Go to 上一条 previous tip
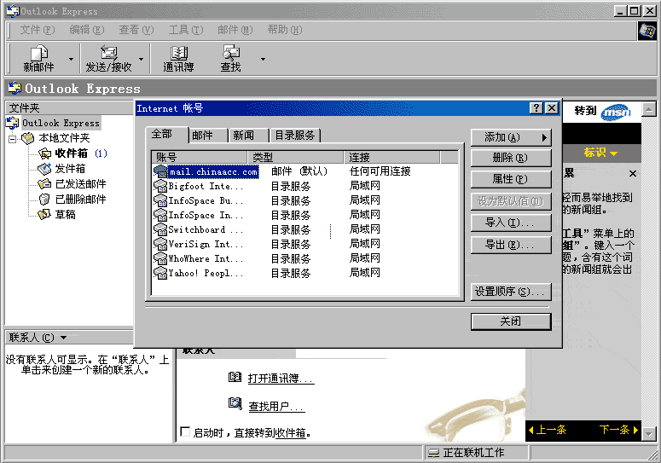The image size is (661, 463). click(548, 430)
